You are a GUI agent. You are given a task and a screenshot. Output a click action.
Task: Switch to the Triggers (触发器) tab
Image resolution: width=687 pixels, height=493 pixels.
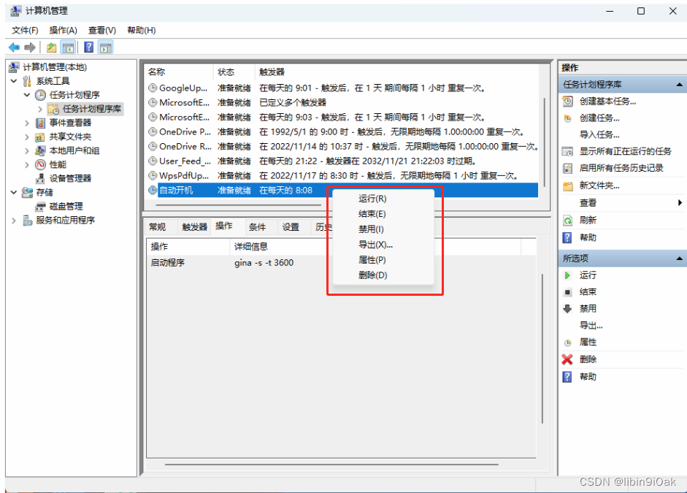(195, 227)
